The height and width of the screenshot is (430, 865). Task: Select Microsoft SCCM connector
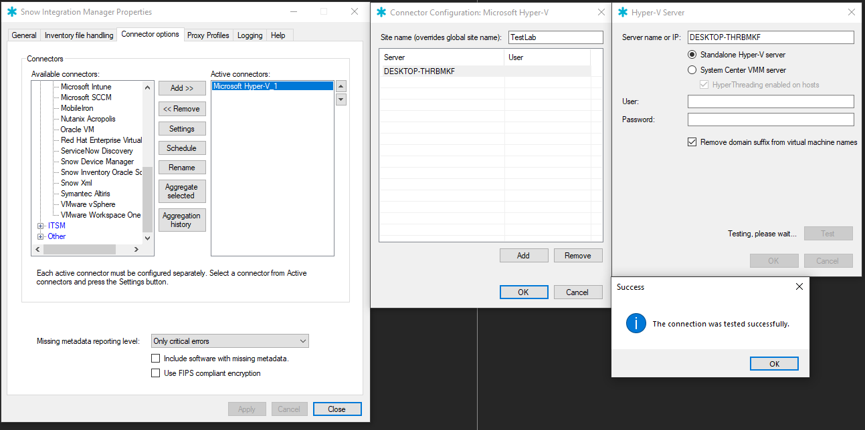point(86,97)
